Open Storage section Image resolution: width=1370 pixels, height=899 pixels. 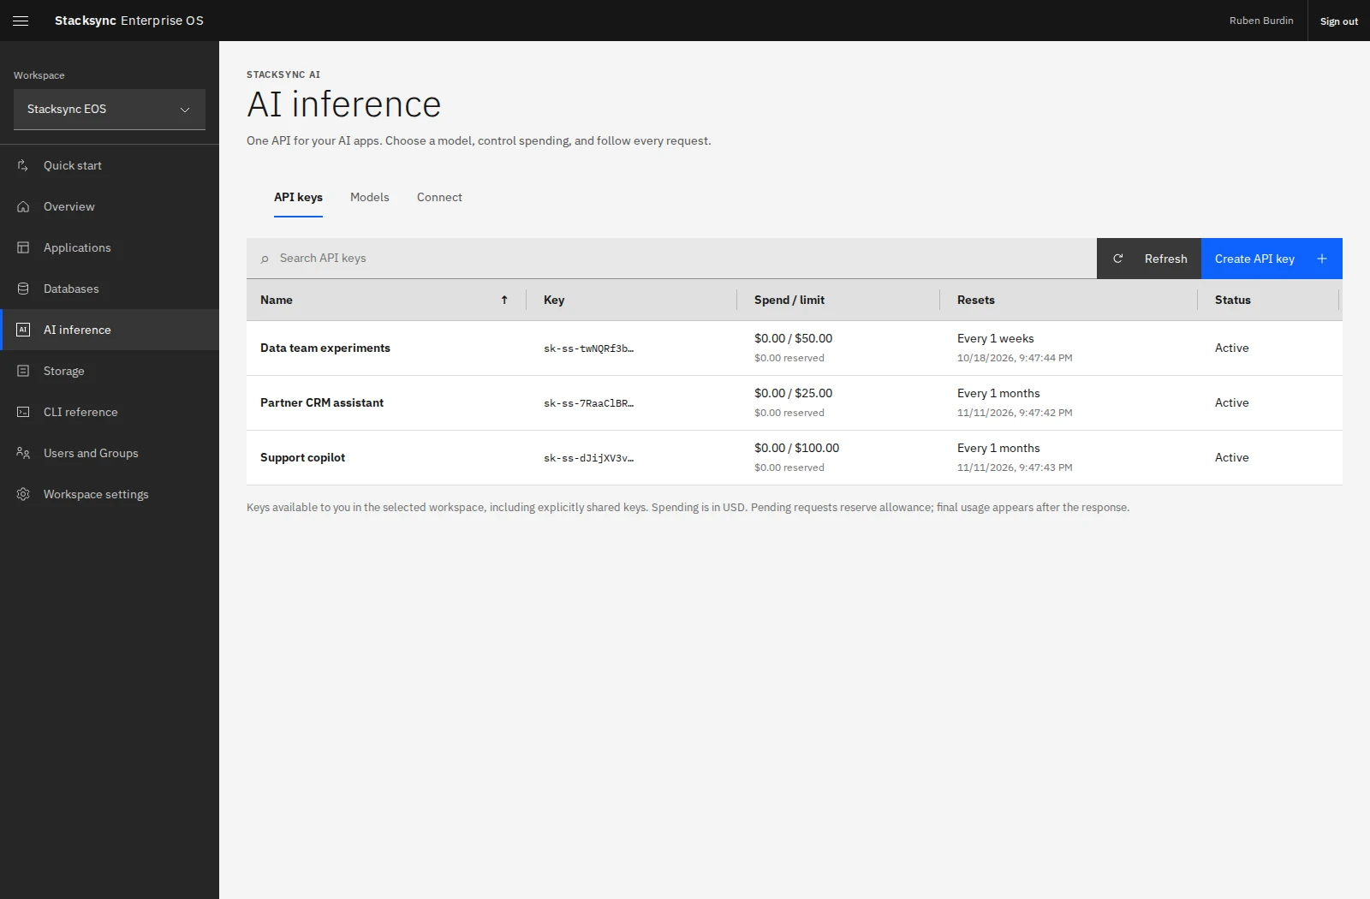point(110,371)
